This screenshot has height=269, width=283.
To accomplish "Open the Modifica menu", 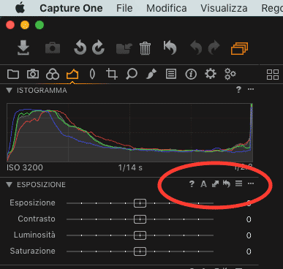I will coord(167,8).
